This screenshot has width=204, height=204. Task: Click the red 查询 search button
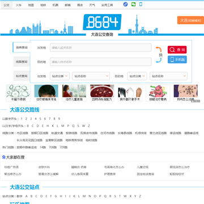click(177, 50)
